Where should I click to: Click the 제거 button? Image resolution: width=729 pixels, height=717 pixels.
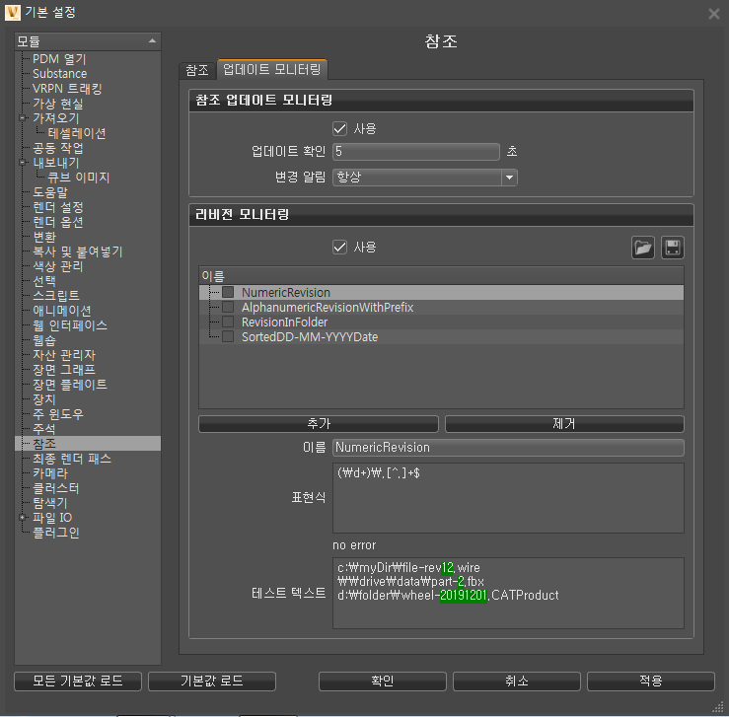click(x=564, y=424)
